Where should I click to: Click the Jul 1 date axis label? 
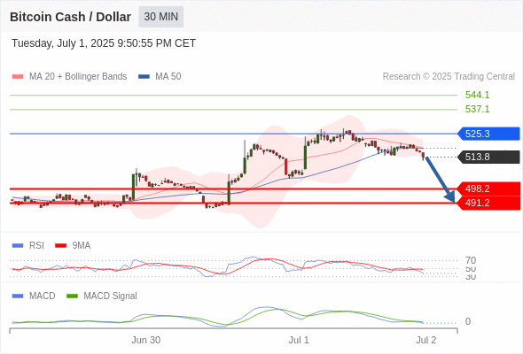(x=299, y=340)
